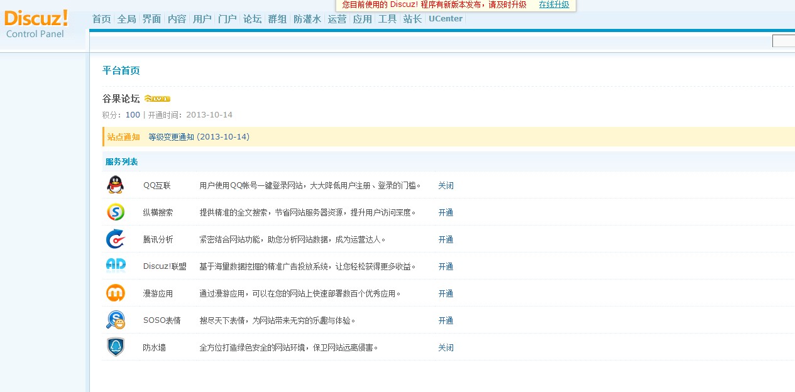Switch to the UCenter menu tab

[x=445, y=19]
